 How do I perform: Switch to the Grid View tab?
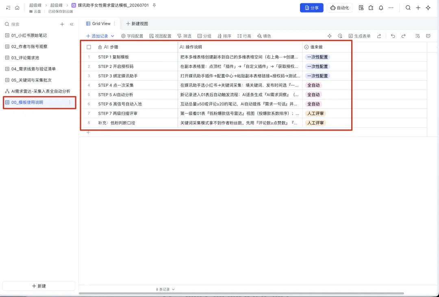98,24
